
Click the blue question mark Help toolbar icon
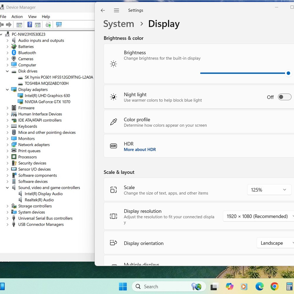tap(30, 25)
